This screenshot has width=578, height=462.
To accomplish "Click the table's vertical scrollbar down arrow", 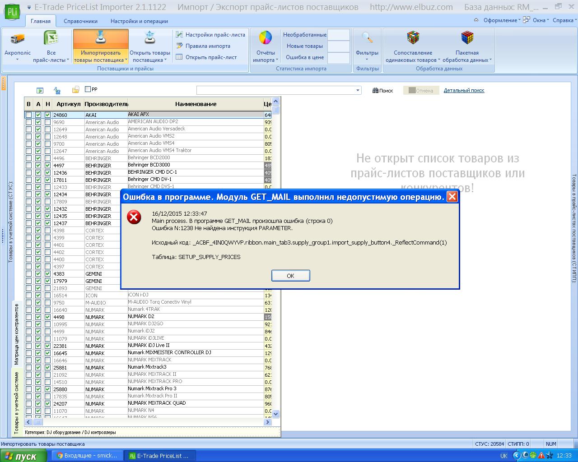I will [276, 414].
